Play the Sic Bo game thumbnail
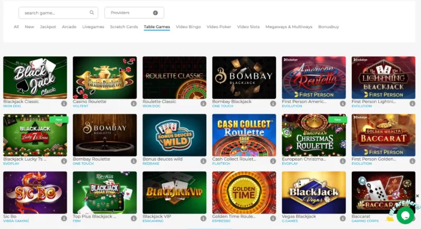 35,192
